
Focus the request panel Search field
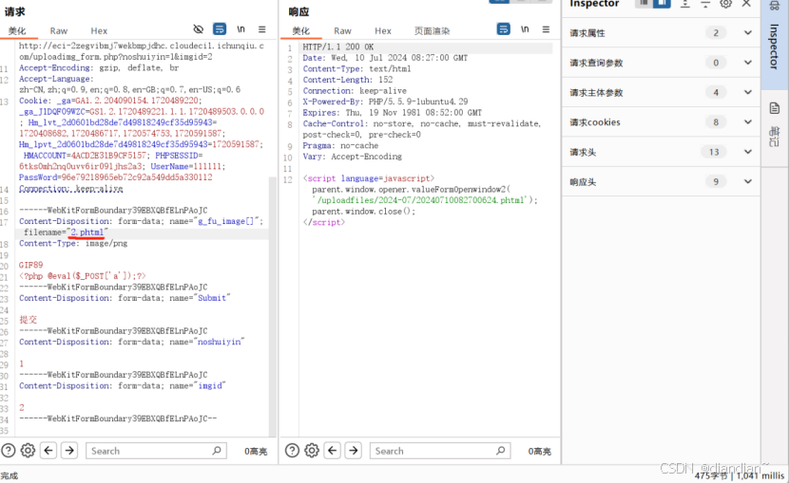pos(156,451)
